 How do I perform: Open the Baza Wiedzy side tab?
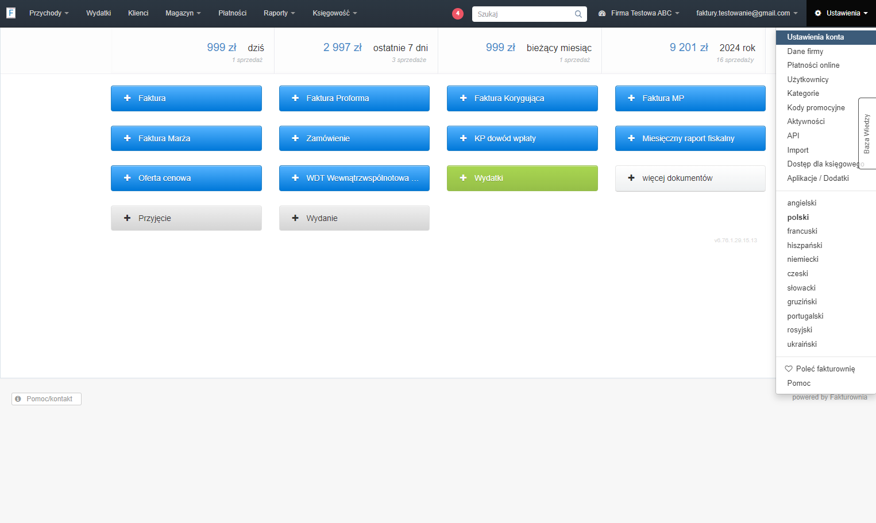pos(867,134)
